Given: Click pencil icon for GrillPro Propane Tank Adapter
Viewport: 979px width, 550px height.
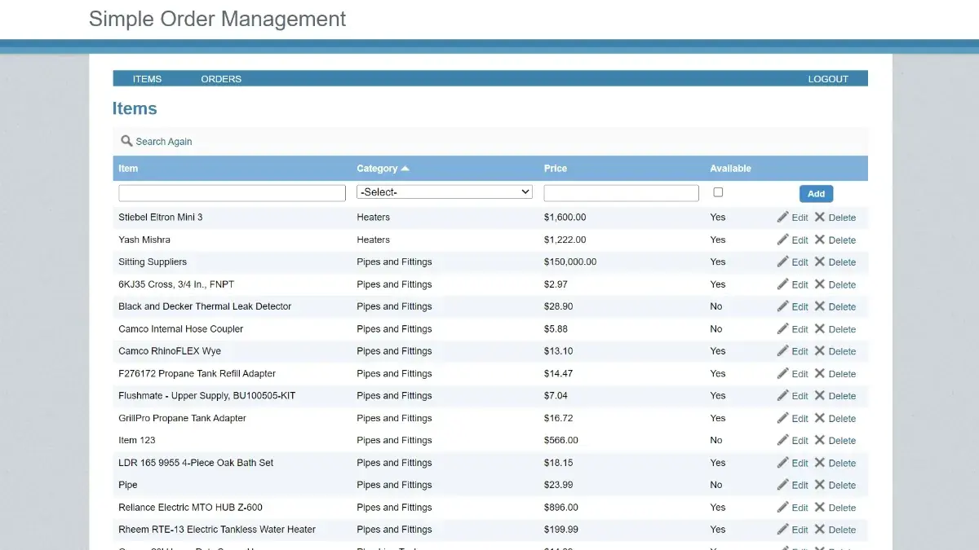Looking at the screenshot, I should pyautogui.click(x=783, y=418).
